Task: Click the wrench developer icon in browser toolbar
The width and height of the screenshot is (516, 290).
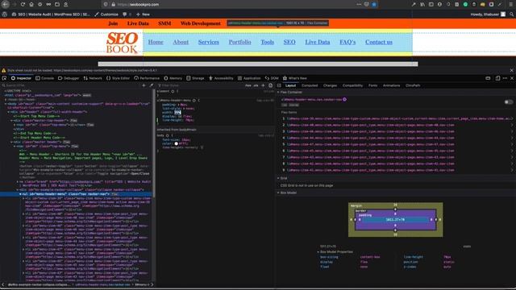Action: [414, 5]
